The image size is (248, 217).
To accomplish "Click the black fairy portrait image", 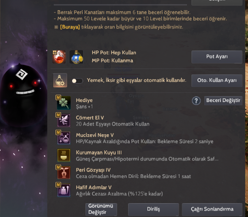I will (24, 95).
